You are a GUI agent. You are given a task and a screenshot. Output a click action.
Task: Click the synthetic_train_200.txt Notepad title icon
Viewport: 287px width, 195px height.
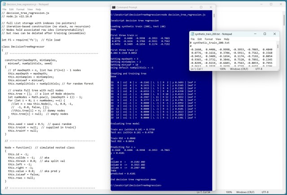pos(193,34)
